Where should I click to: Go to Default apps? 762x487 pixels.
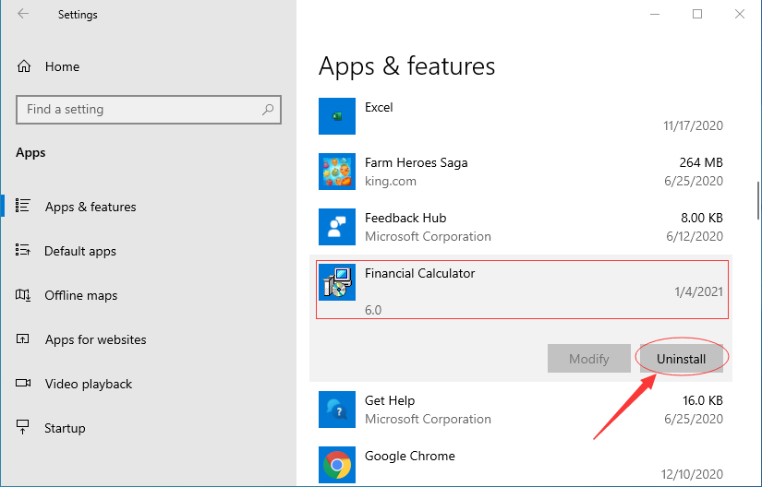click(80, 251)
